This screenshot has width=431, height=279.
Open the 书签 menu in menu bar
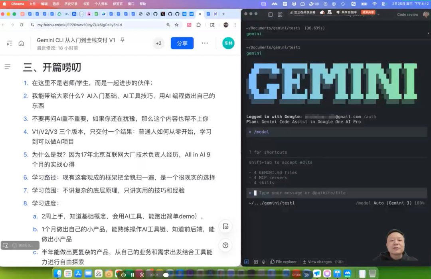[86, 4]
